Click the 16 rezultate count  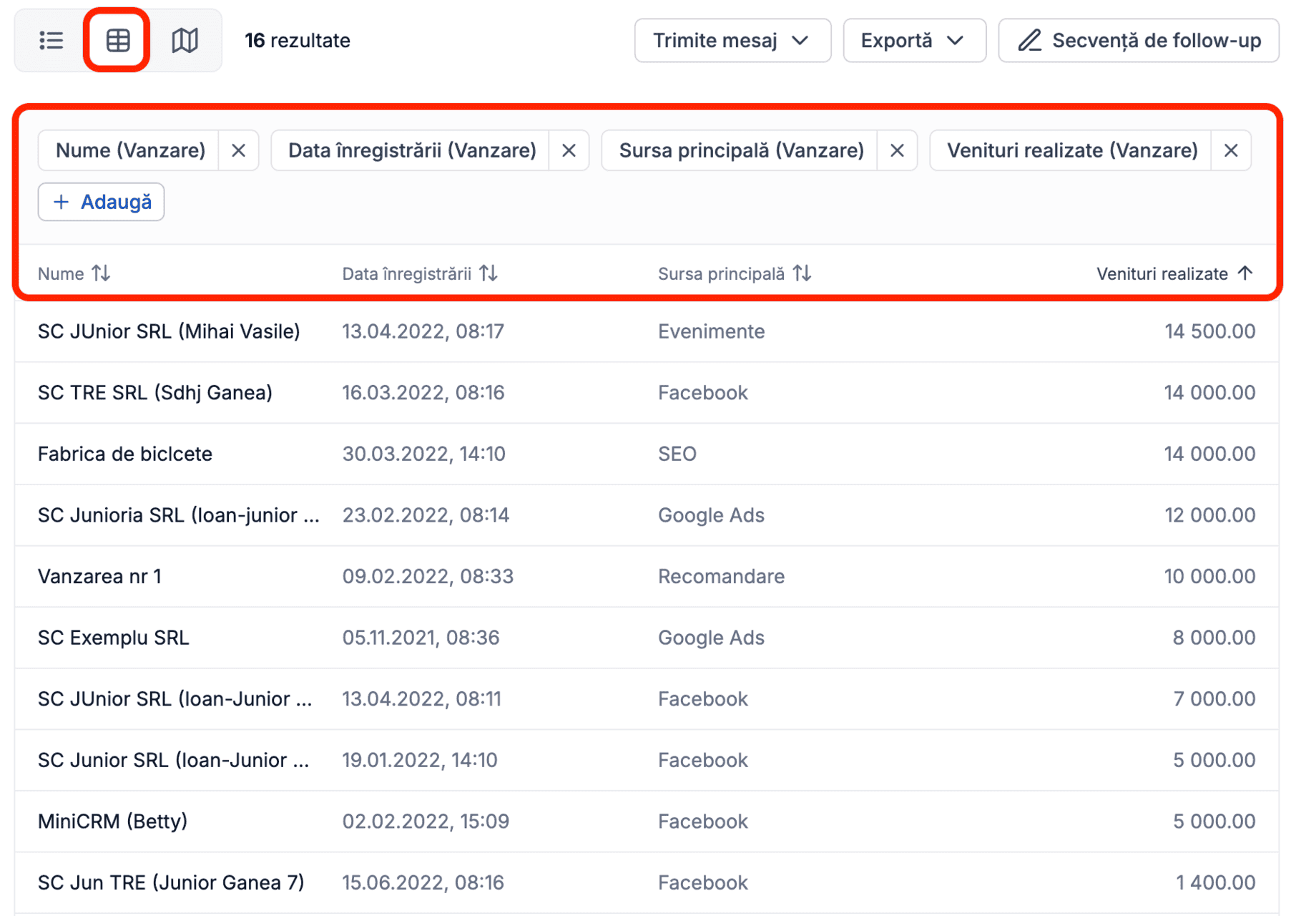tap(298, 40)
